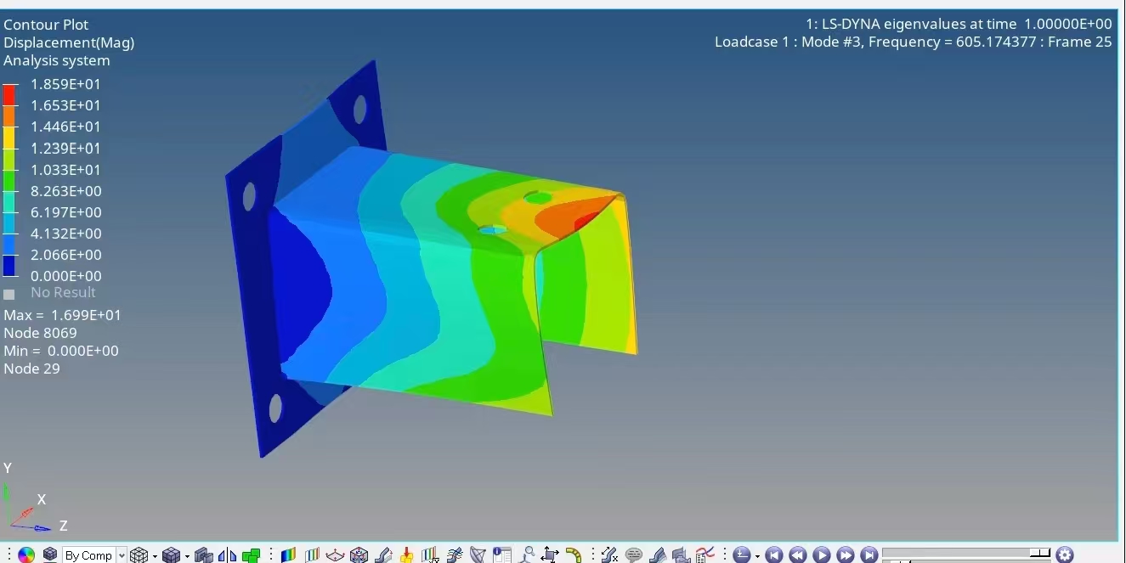Viewport: 1126px width, 563px height.
Task: Click the red legend color band
Action: pyautogui.click(x=8, y=94)
